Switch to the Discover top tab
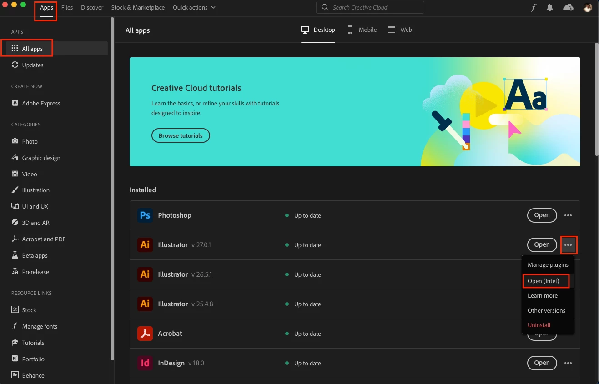The width and height of the screenshot is (599, 384). coord(92,8)
